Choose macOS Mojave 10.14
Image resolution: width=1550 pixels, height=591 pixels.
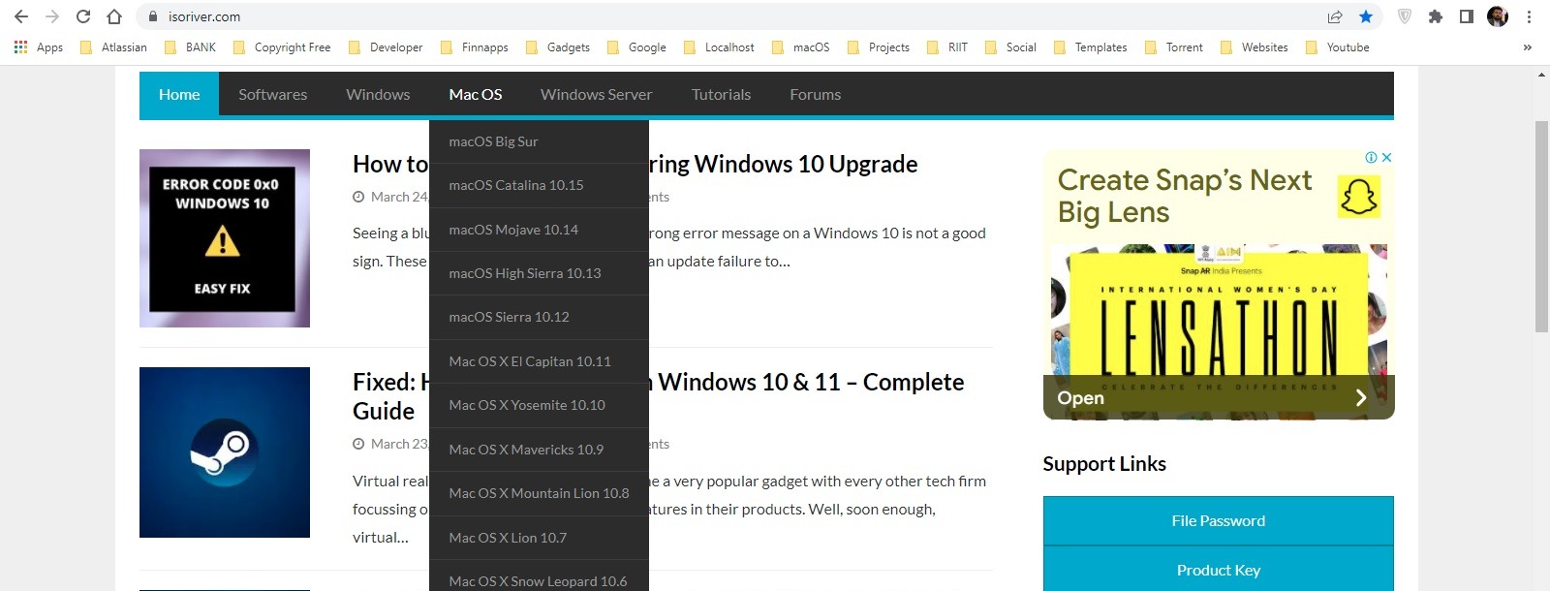coord(539,230)
